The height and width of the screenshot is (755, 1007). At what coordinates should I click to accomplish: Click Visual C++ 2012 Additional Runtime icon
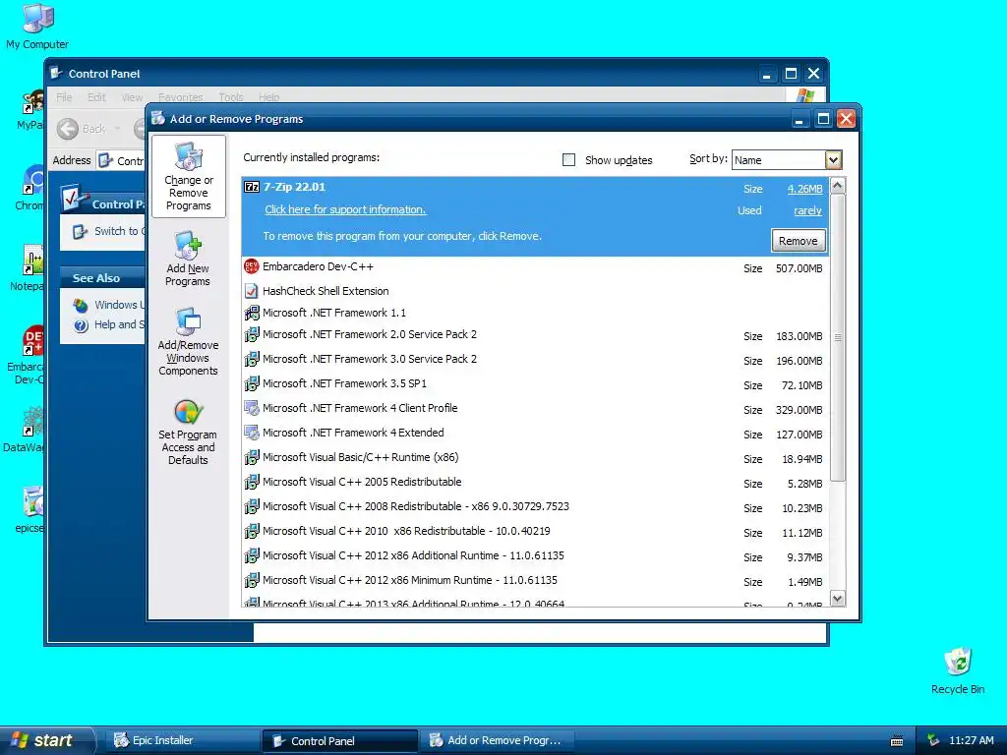pos(252,555)
